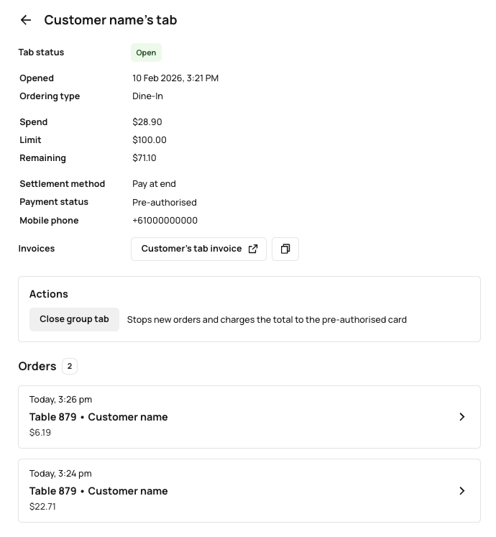The height and width of the screenshot is (537, 496).
Task: Click the Pre-authorised payment status value
Action: tap(165, 203)
